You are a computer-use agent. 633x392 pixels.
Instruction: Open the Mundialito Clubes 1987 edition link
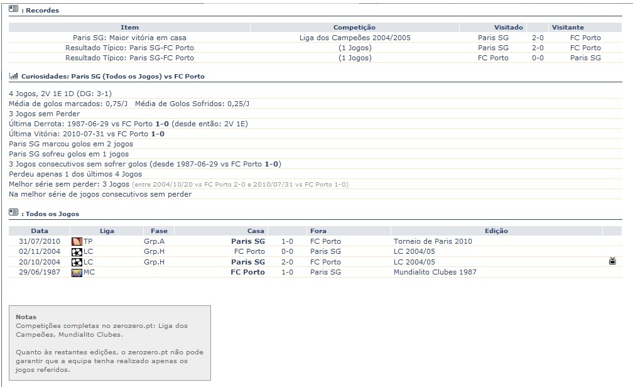pos(435,272)
